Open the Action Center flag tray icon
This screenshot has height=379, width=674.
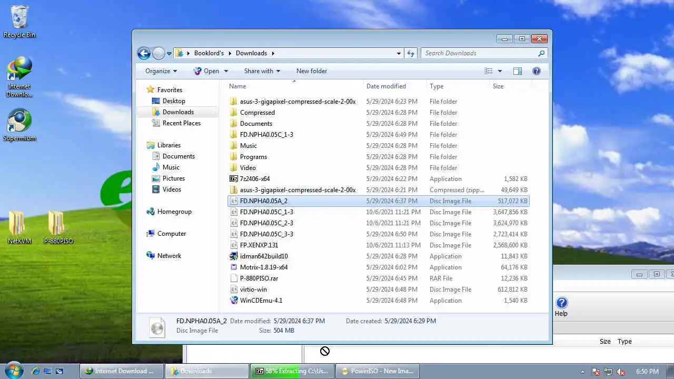[596, 371]
